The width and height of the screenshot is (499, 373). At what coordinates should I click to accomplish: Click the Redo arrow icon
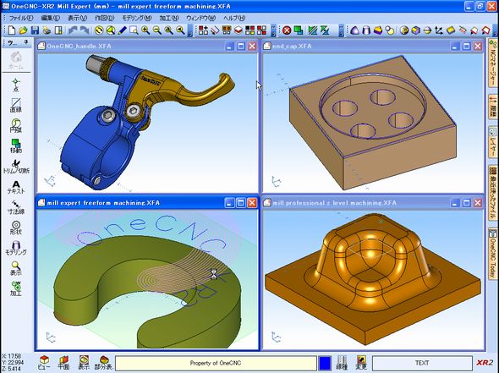click(x=85, y=30)
